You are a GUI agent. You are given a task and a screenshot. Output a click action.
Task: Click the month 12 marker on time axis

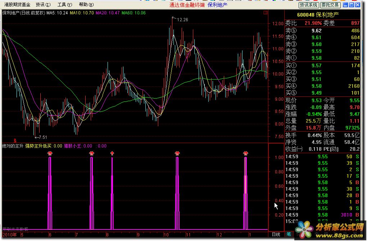(x=219, y=235)
